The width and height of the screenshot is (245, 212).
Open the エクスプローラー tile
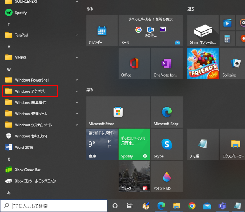click(232, 144)
